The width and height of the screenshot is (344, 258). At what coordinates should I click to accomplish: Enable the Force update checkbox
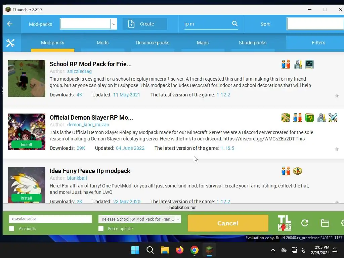[x=101, y=228]
